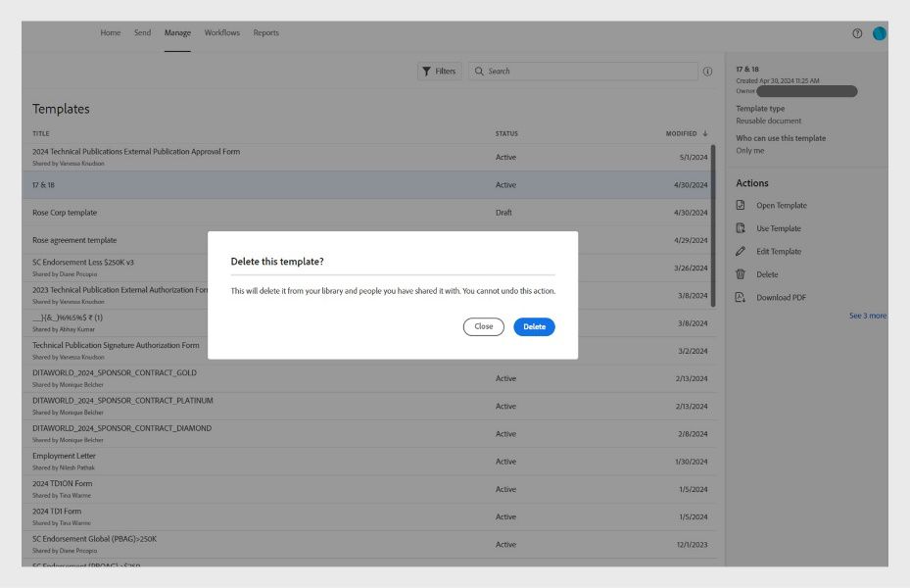Open the selected template via Open Template icon
The image size is (910, 588).
click(742, 205)
